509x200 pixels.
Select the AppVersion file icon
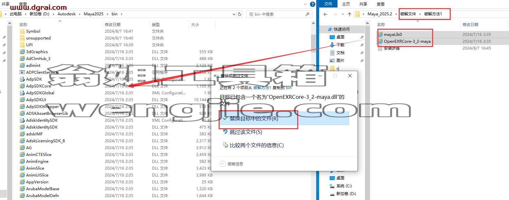(22, 182)
